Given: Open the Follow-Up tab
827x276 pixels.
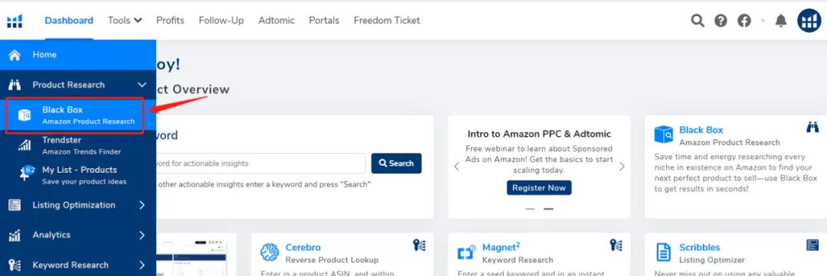Looking at the screenshot, I should [221, 21].
